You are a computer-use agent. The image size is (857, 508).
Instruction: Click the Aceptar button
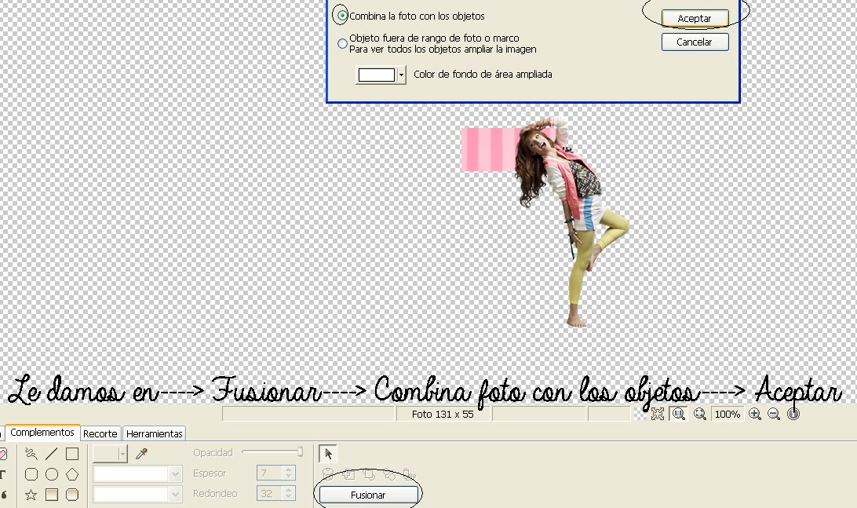click(695, 18)
